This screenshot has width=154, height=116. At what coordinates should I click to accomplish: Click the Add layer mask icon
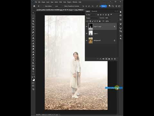[103, 59]
